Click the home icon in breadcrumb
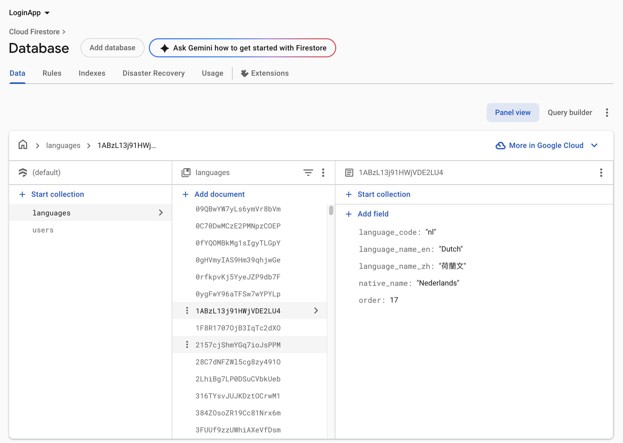The width and height of the screenshot is (623, 443). [x=23, y=145]
